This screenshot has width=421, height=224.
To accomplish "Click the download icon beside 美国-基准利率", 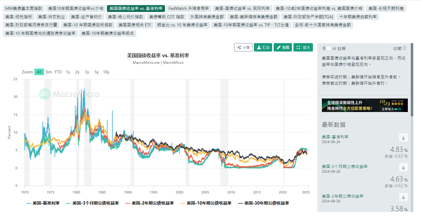I will tap(403, 137).
